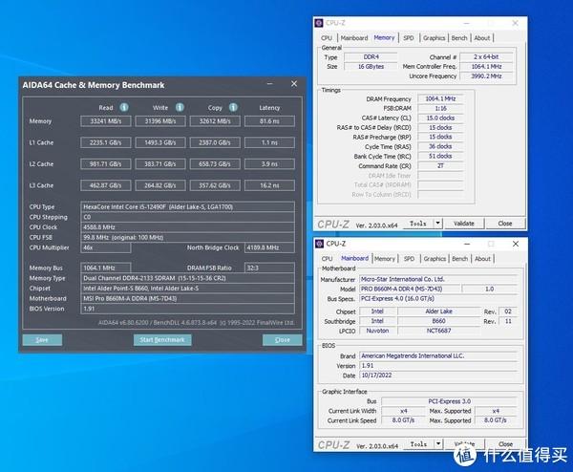Click Southbridge value B660

coord(438,321)
